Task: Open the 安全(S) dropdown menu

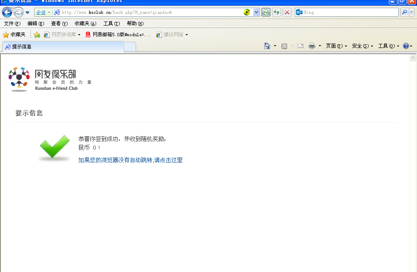Action: click(362, 46)
